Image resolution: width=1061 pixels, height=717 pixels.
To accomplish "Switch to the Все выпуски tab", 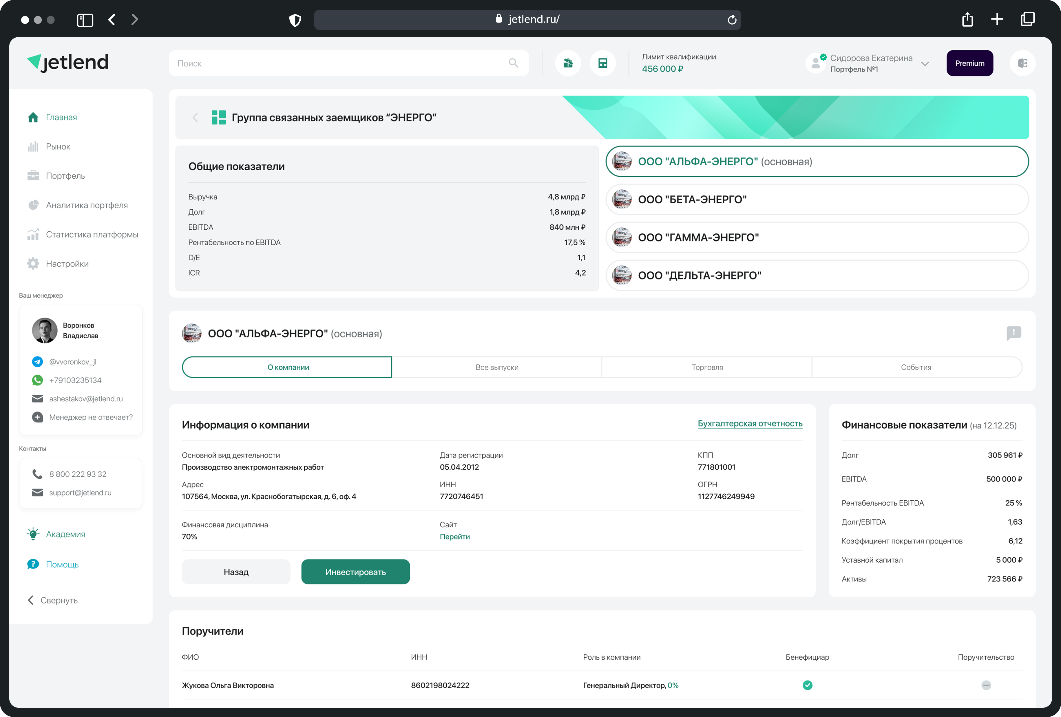I will (497, 367).
